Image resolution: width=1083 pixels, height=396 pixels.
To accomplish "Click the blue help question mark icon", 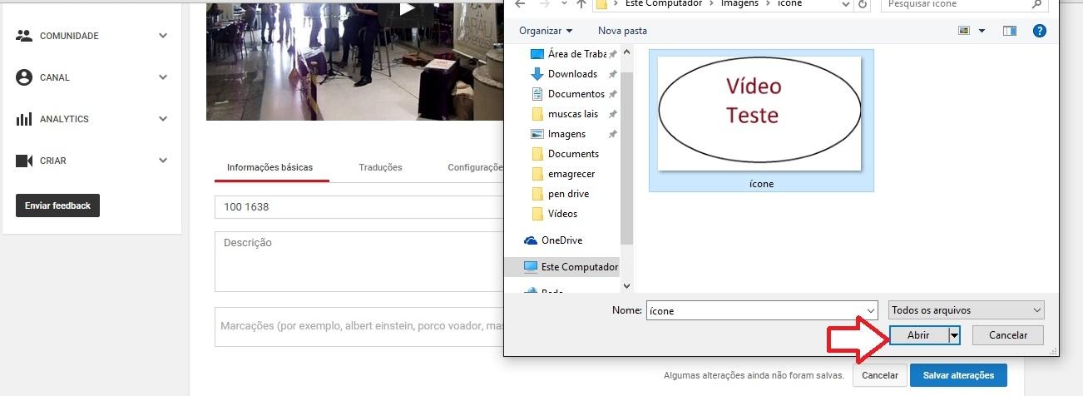I will (x=1039, y=31).
